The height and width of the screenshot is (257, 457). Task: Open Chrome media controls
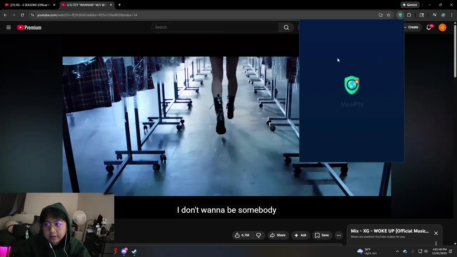tap(435, 15)
